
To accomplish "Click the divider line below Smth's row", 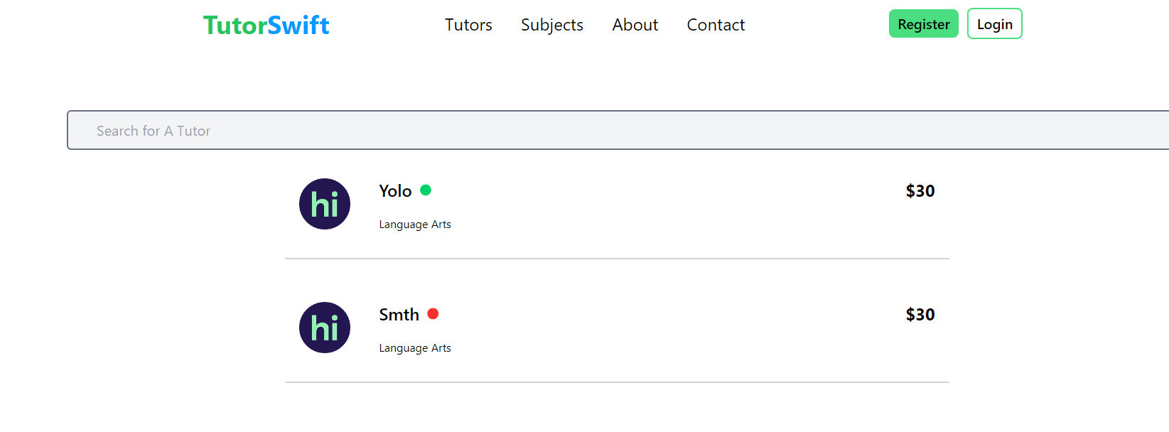I will pos(617,382).
